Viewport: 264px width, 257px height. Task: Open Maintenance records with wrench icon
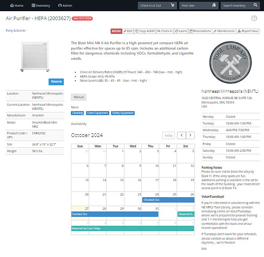[x=224, y=31]
